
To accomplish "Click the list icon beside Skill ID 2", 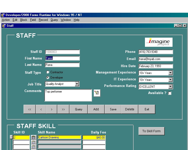I will point(33,137).
